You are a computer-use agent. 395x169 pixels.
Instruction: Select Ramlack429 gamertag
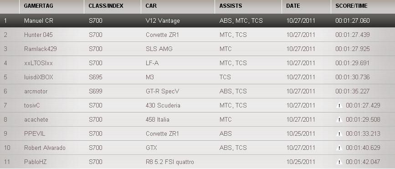click(40, 49)
